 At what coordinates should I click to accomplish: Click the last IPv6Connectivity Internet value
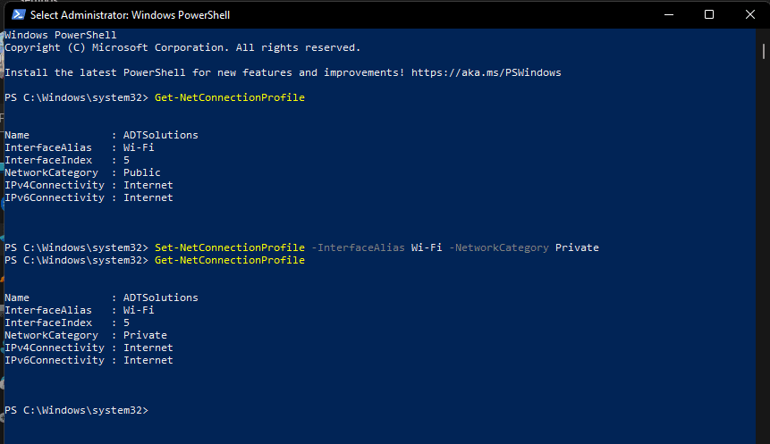pos(148,360)
